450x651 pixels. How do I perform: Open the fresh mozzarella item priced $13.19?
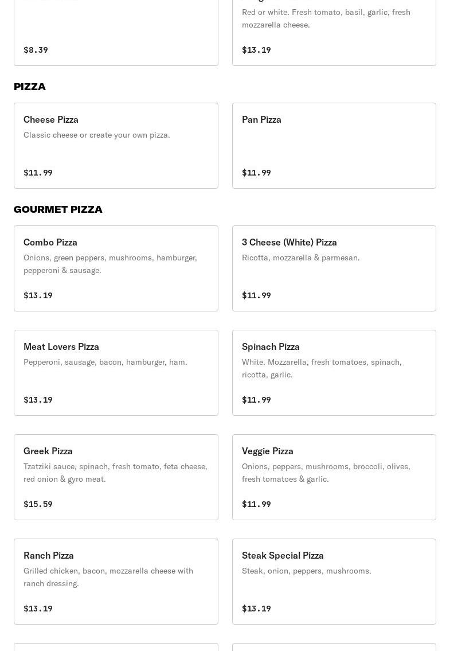[x=334, y=34]
